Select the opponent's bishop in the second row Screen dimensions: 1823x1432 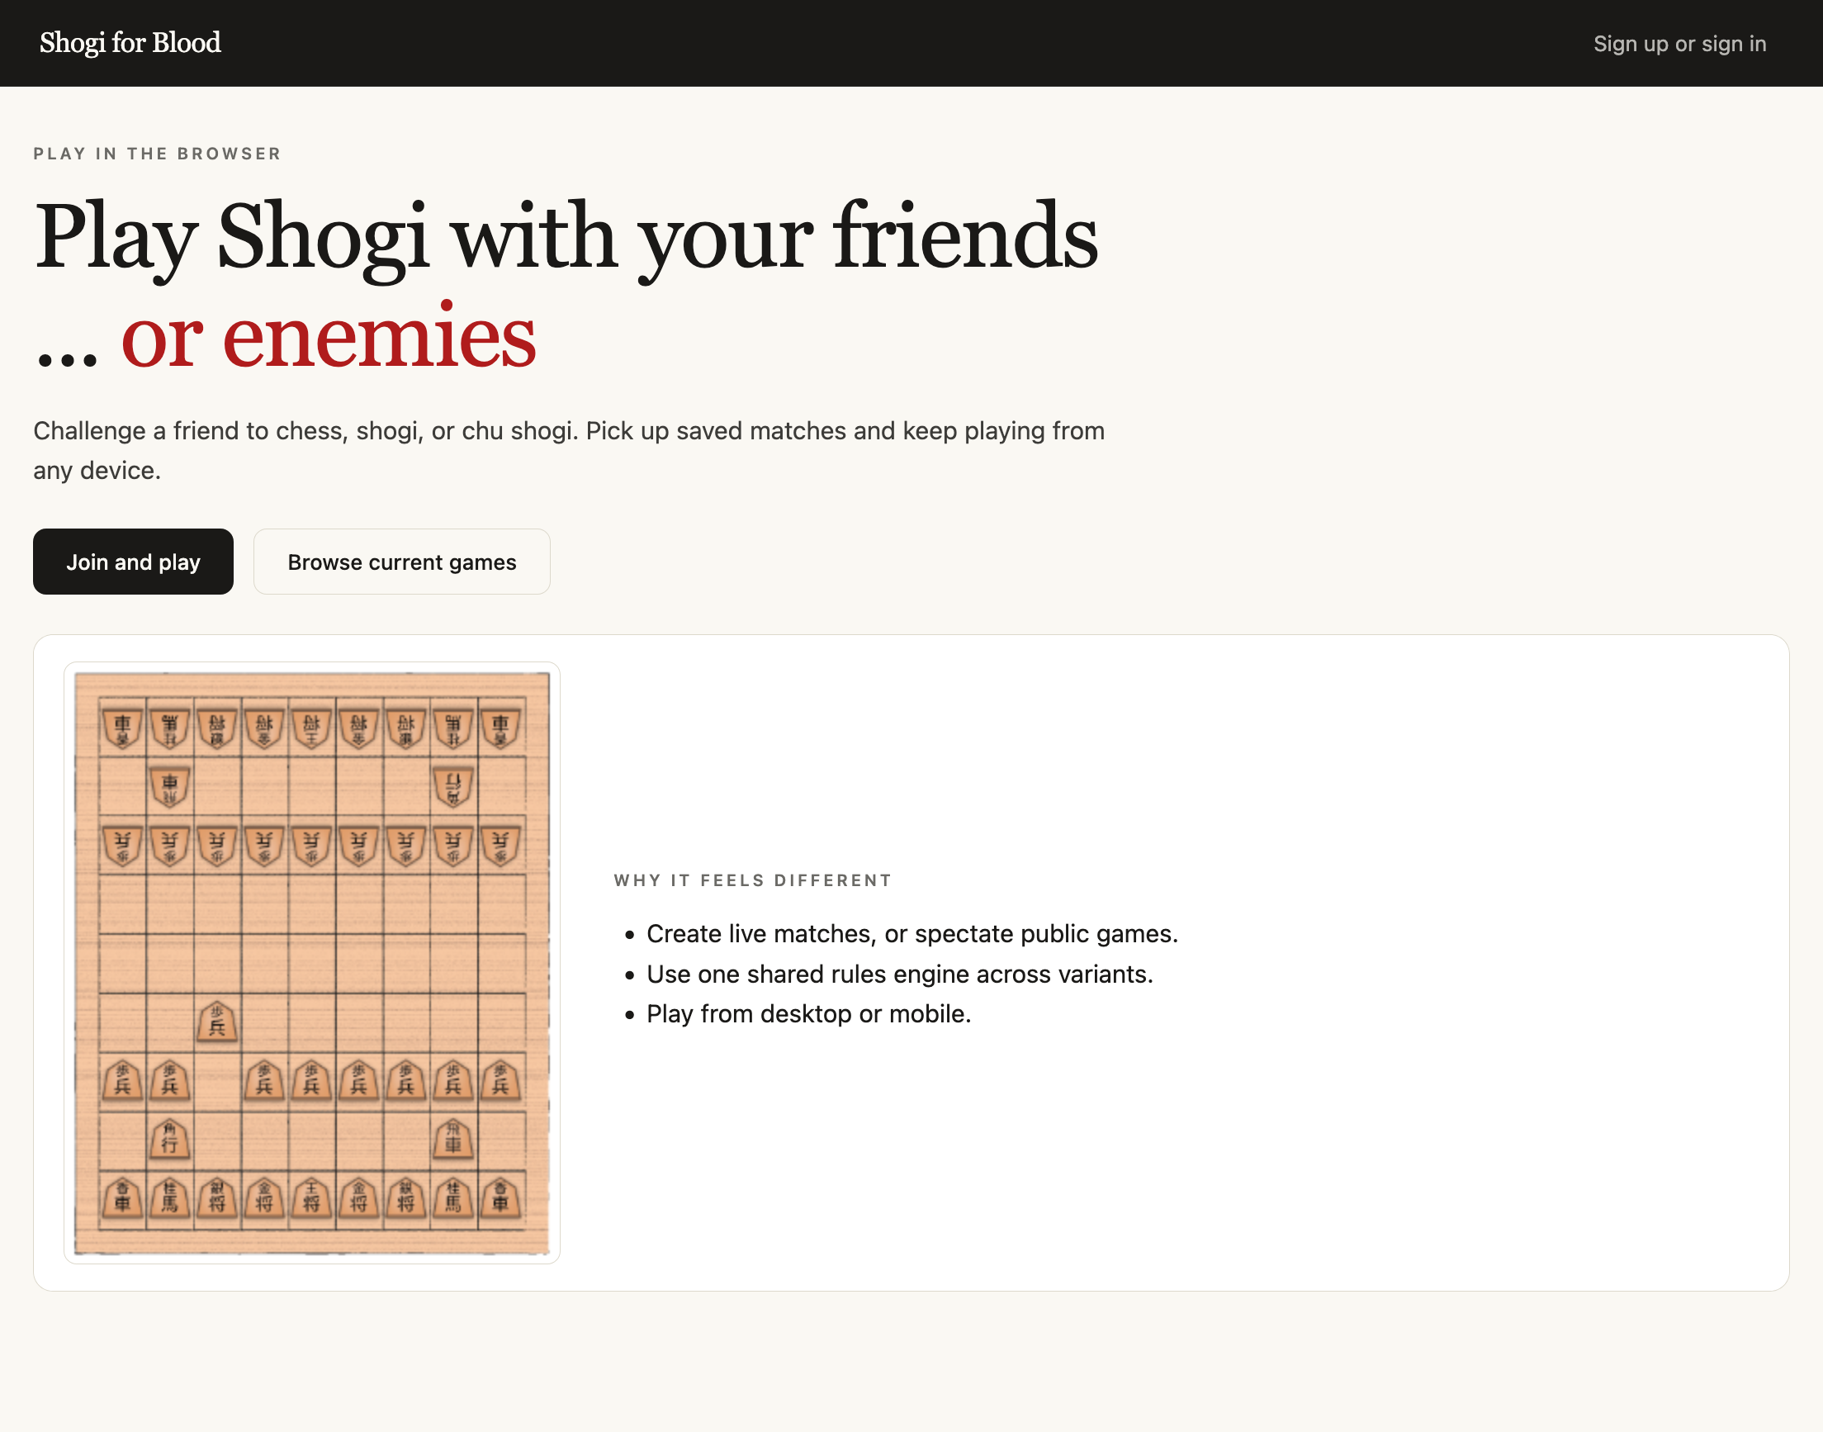click(452, 784)
